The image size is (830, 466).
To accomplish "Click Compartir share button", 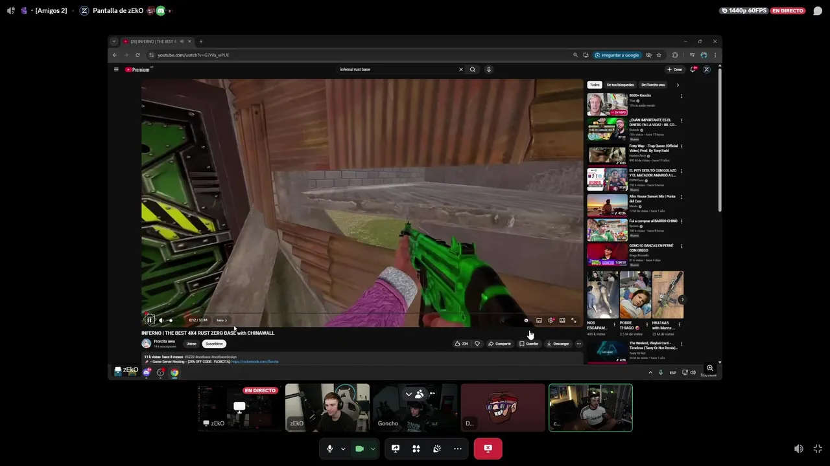I will [500, 344].
